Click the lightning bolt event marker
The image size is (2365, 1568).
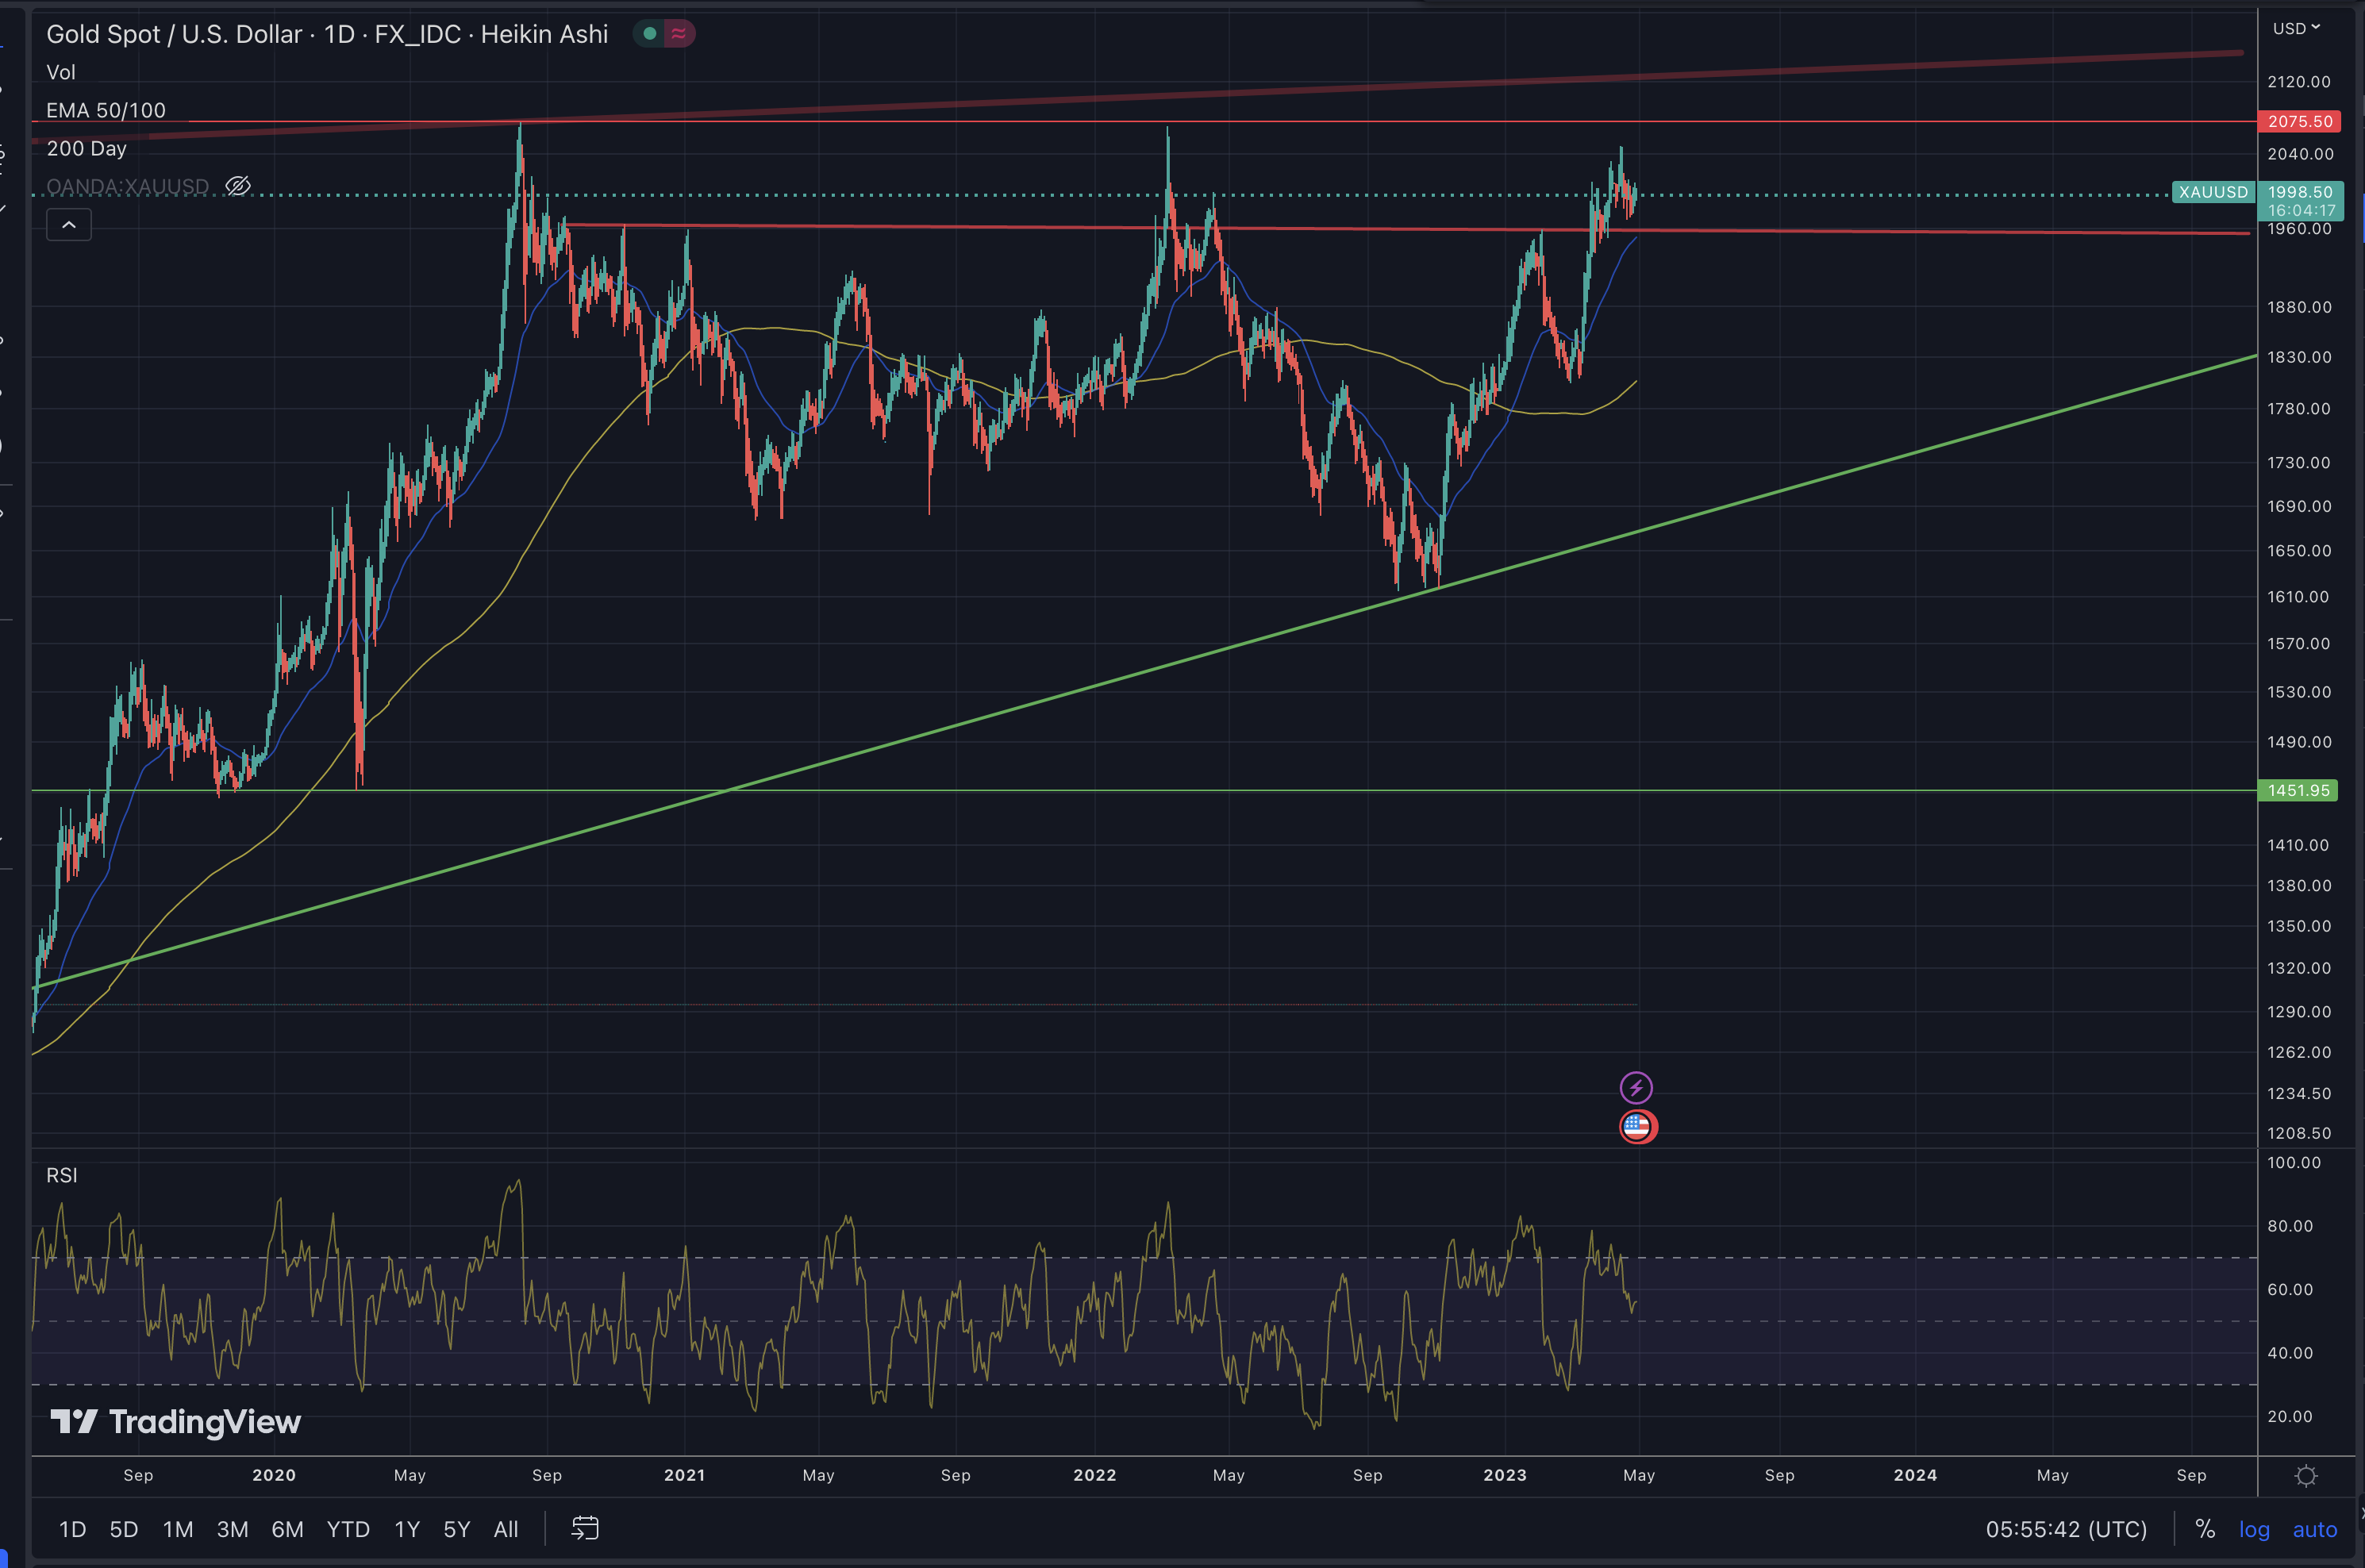click(1636, 1087)
